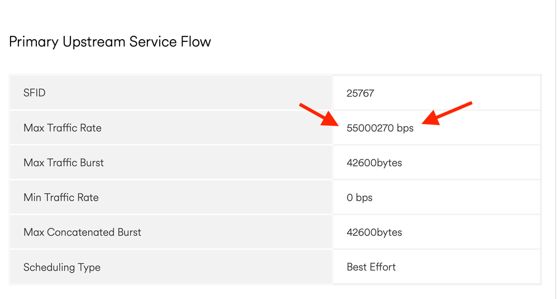Click the Best Effort value
The image size is (558, 299).
tap(371, 267)
